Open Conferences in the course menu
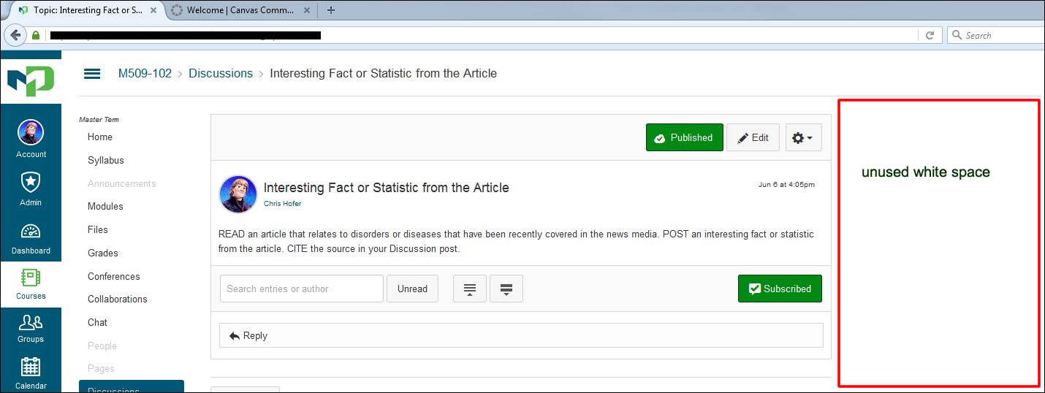Image resolution: width=1045 pixels, height=393 pixels. pos(114,276)
